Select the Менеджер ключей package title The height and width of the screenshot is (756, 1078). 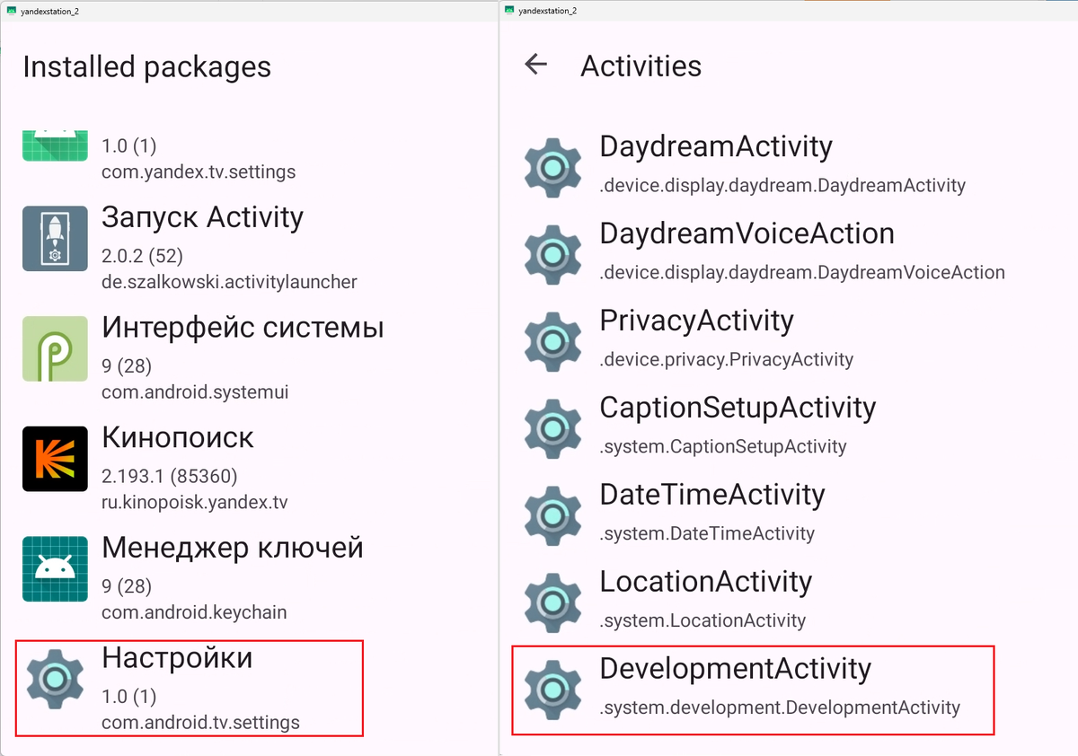pyautogui.click(x=233, y=547)
